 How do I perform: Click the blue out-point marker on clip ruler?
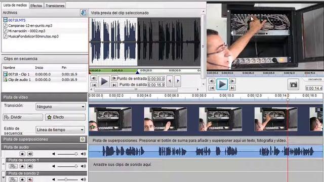137,72
